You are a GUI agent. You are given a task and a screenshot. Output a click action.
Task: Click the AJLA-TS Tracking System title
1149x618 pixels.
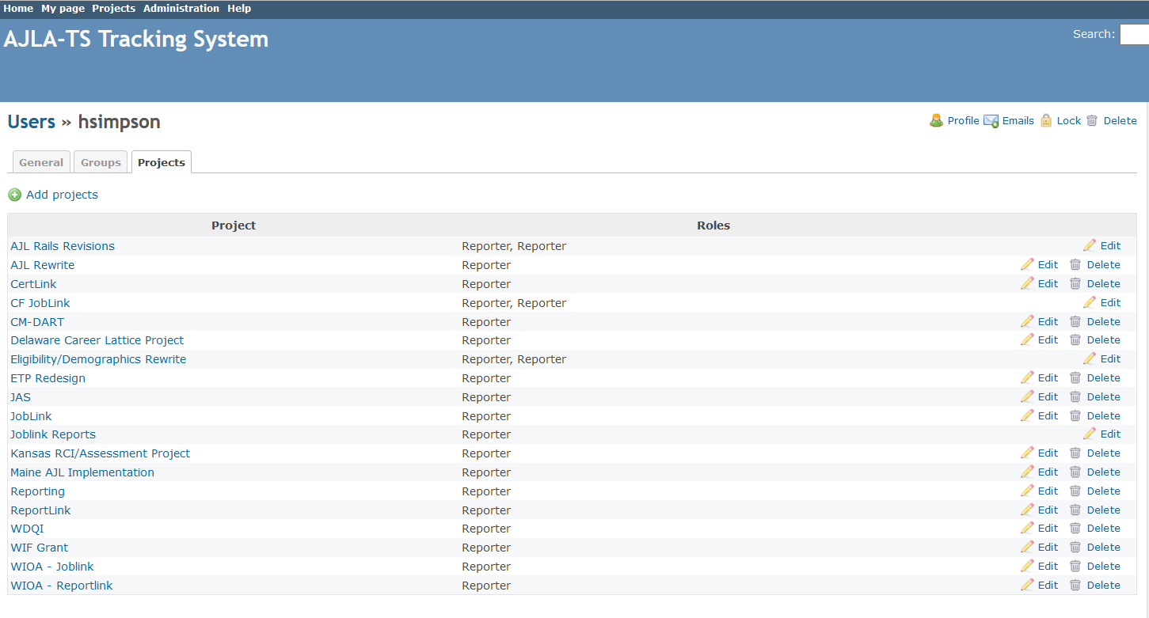pyautogui.click(x=136, y=39)
